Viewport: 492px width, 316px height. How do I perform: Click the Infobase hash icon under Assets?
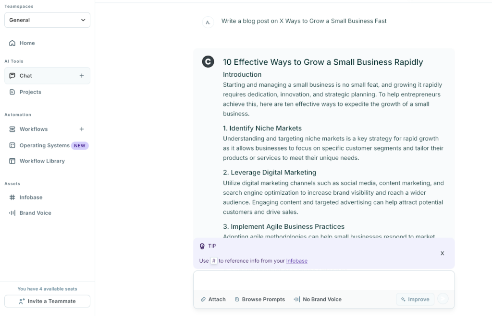point(12,197)
